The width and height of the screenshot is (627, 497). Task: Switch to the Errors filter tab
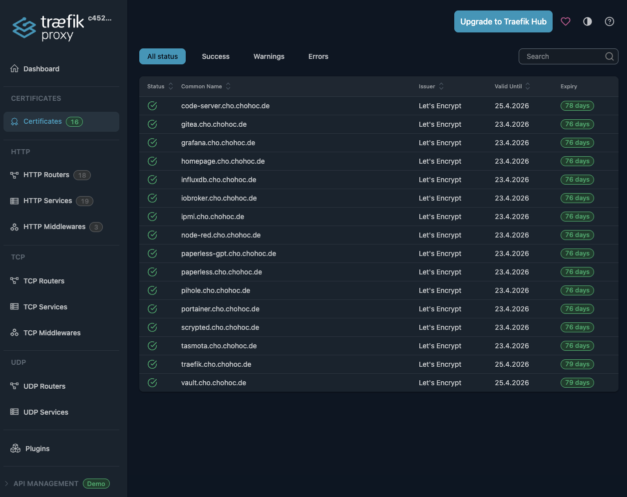(318, 56)
